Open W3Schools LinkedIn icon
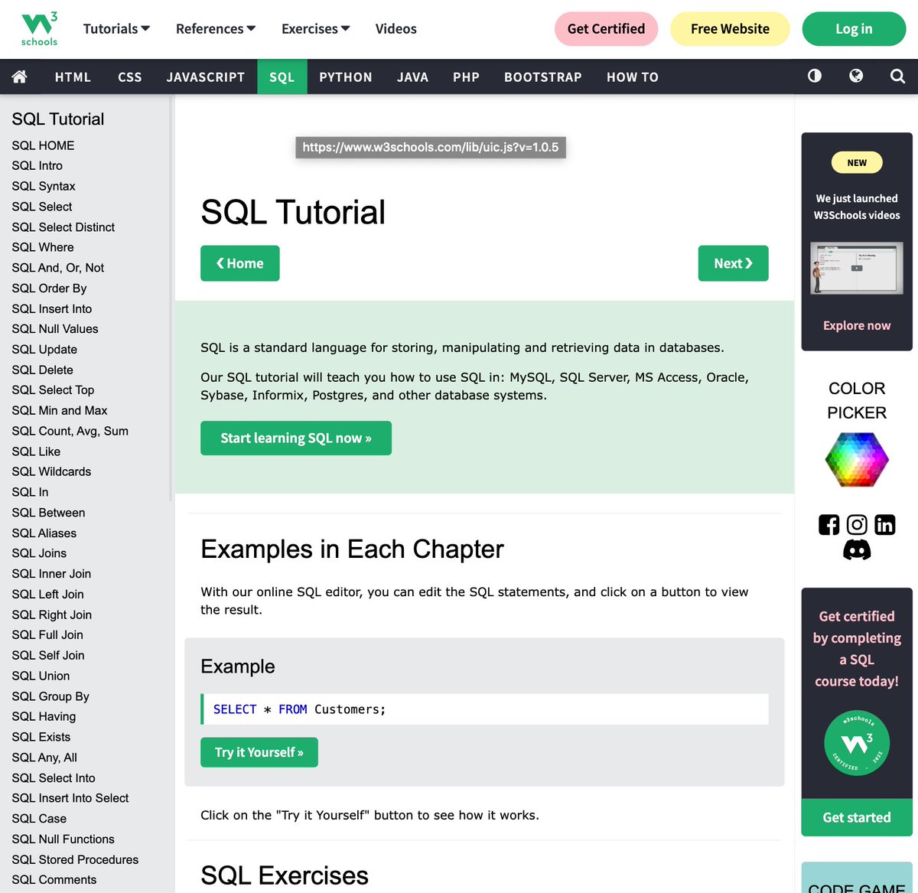Image resolution: width=918 pixels, height=893 pixels. pyautogui.click(x=885, y=524)
